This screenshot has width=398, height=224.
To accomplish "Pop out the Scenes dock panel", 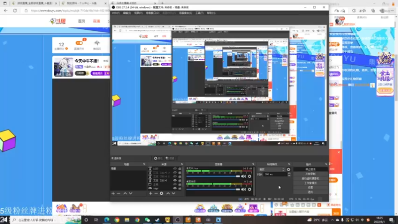I will point(144,164).
